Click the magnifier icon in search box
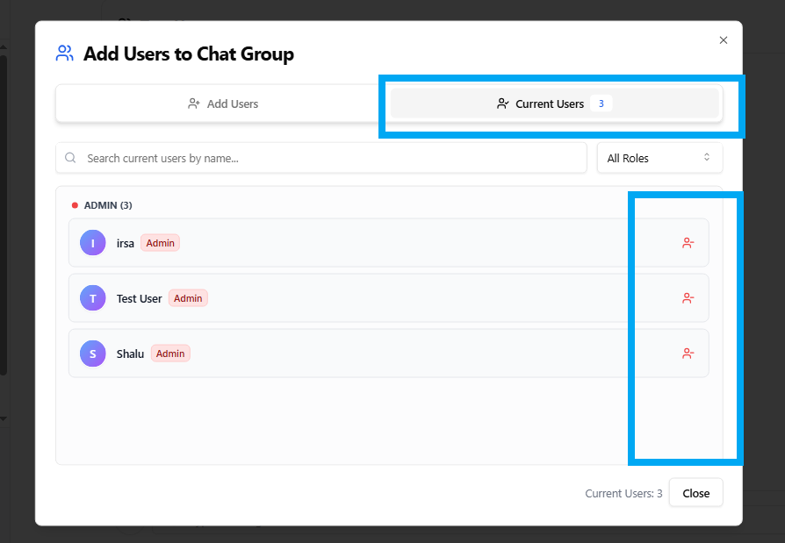Image resolution: width=785 pixels, height=543 pixels. pos(71,159)
